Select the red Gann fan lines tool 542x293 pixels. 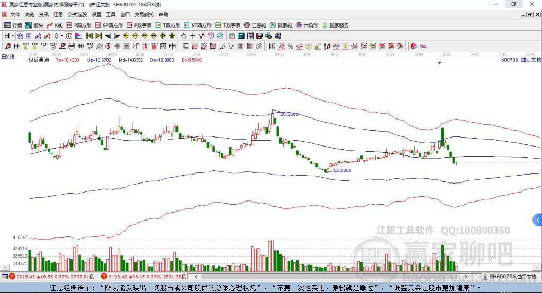click(x=195, y=46)
